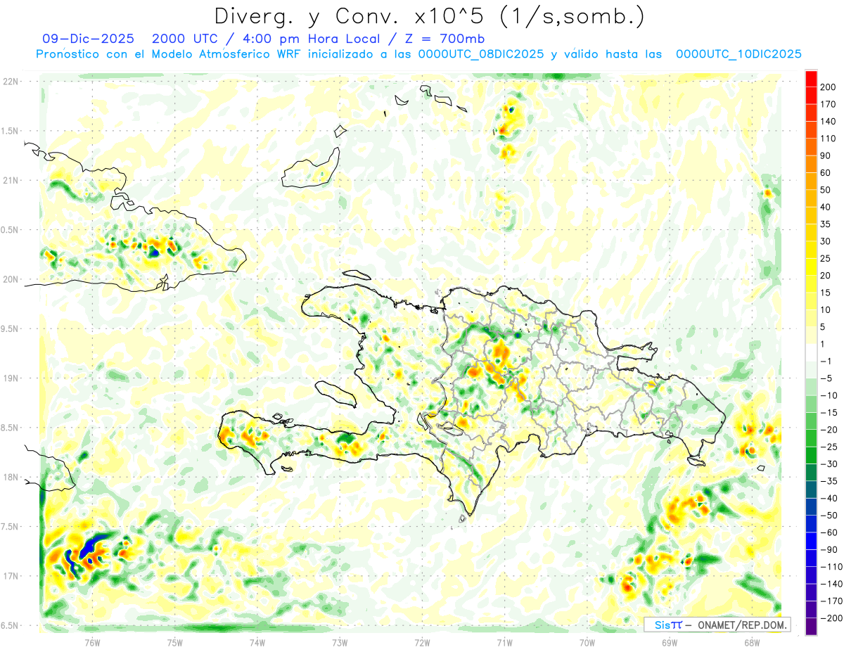
Task: Click the purple swatch below -200
Action: (x=811, y=627)
